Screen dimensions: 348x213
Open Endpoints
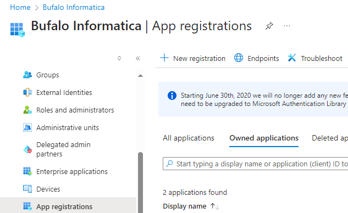[257, 58]
